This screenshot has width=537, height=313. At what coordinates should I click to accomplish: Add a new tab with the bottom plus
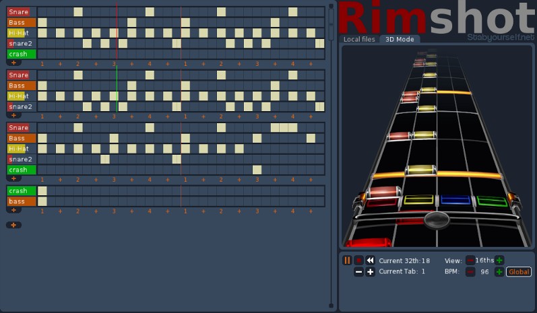[13, 225]
